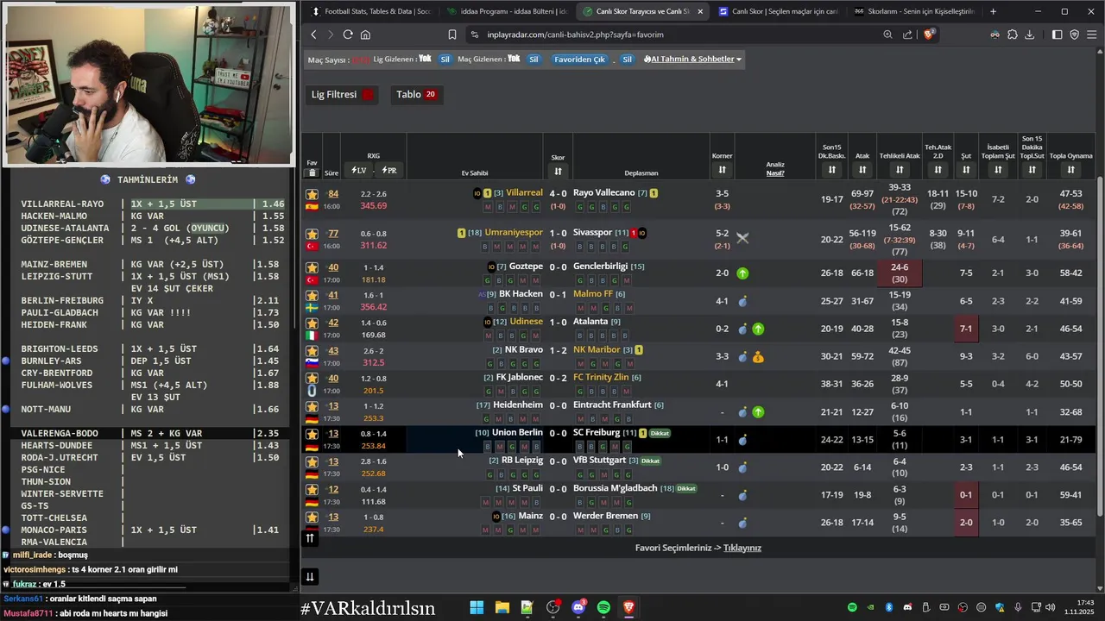Open the Brave shields lion icon

(x=929, y=34)
